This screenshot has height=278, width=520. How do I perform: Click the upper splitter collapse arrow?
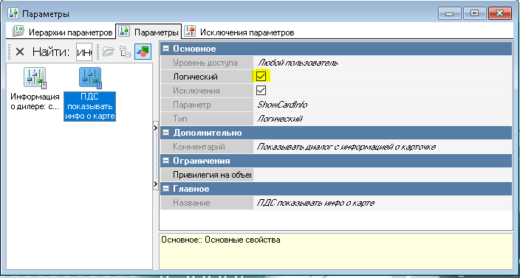156,128
